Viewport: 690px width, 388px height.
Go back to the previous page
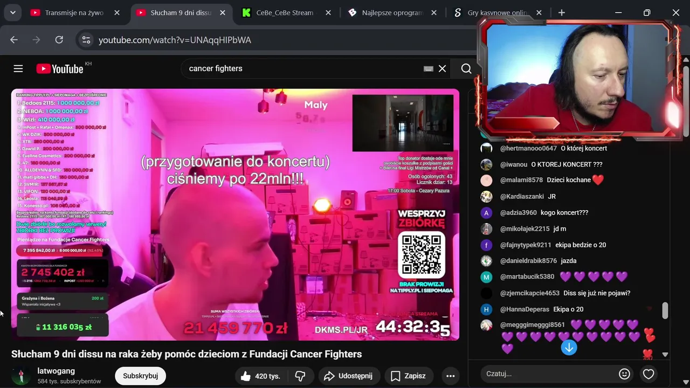point(14,40)
